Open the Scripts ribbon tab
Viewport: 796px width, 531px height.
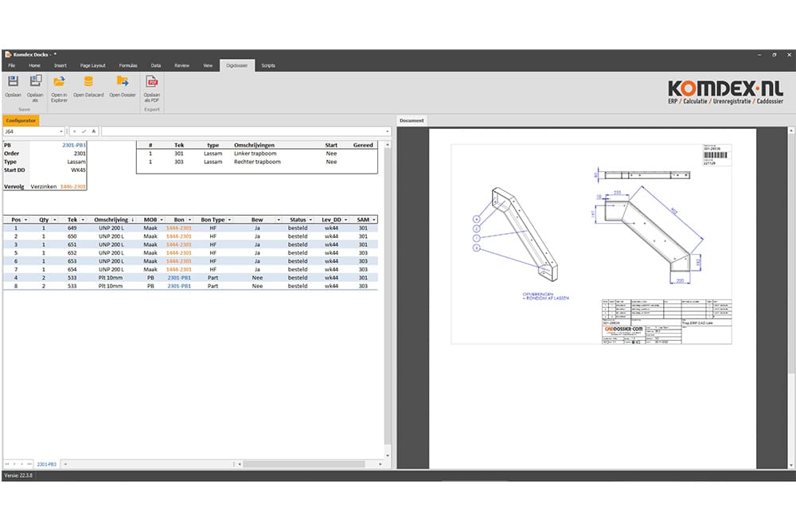click(x=268, y=65)
